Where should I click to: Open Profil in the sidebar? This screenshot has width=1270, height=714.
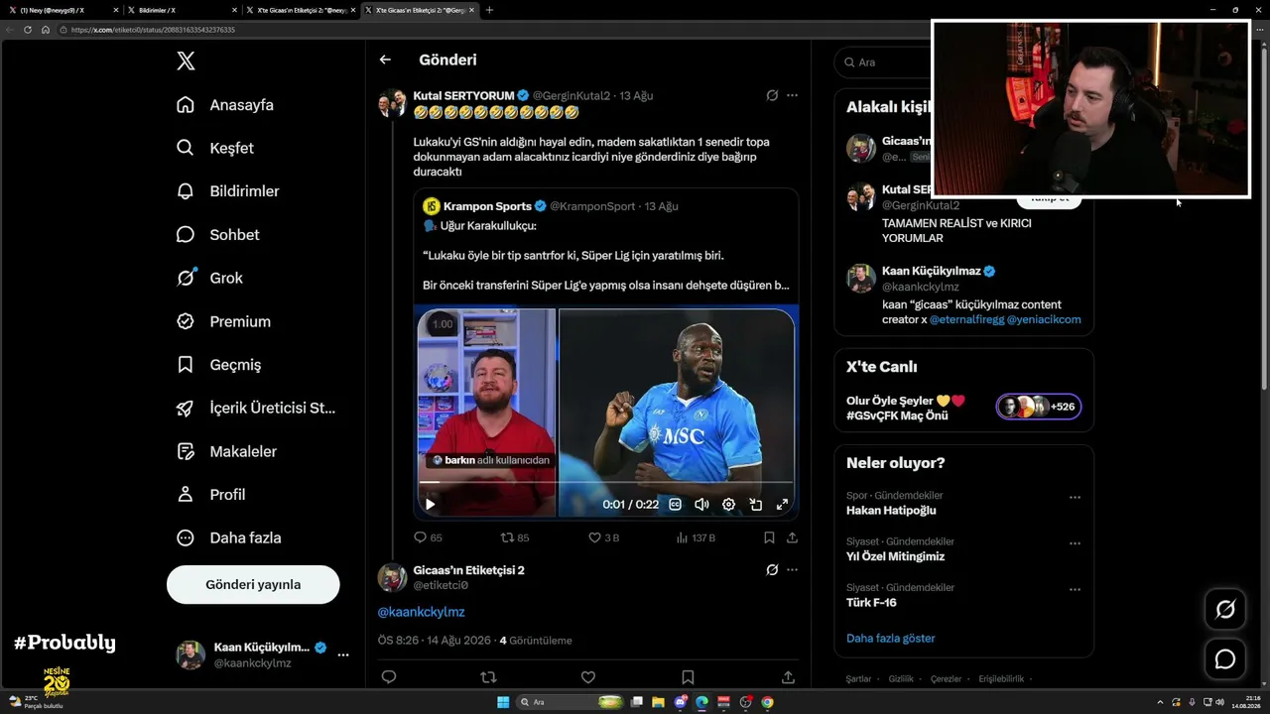click(211, 495)
